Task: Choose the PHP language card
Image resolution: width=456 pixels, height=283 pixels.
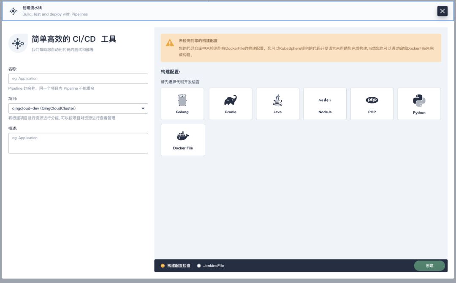Action: click(x=372, y=104)
